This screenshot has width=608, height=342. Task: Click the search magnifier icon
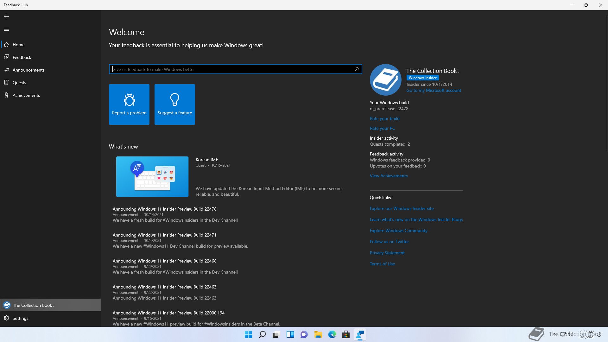[x=357, y=69]
